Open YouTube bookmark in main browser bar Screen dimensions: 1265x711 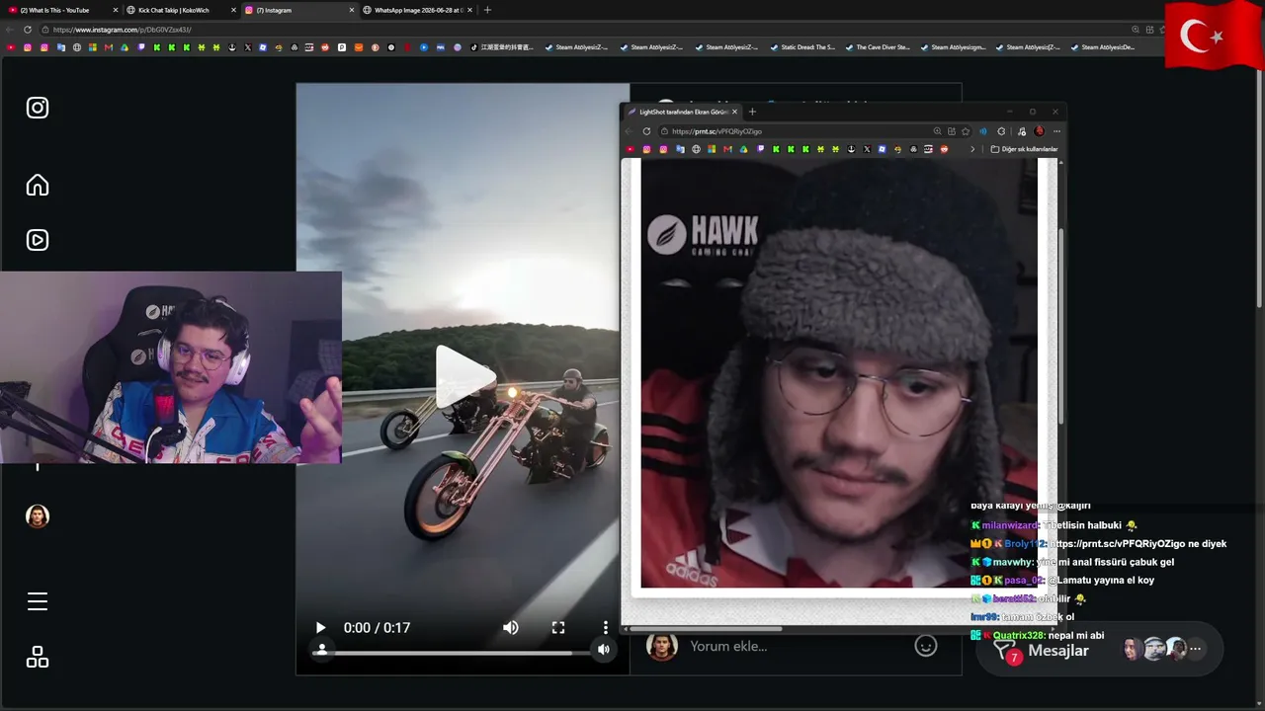click(11, 47)
